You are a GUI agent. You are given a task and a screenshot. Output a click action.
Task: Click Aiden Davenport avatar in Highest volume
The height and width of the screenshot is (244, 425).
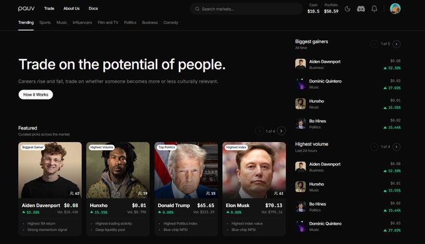click(x=300, y=167)
